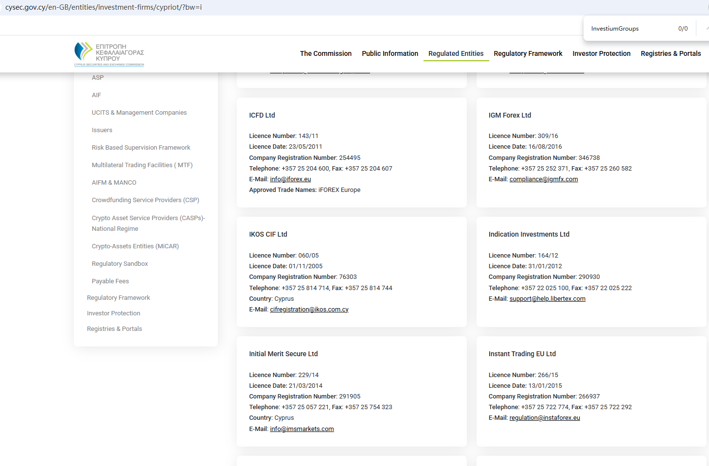Open Crypto-Assets Entities (MiCAR) sidebar link
The image size is (709, 466).
pos(135,246)
